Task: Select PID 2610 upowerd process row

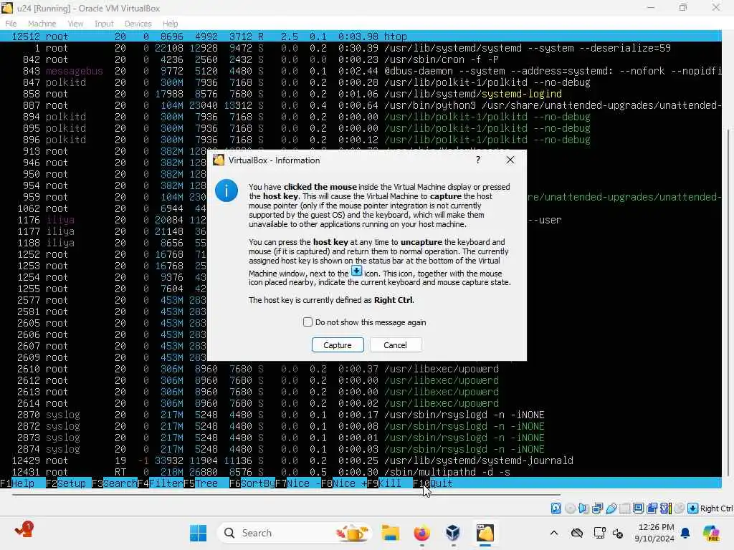Action: coord(361,369)
